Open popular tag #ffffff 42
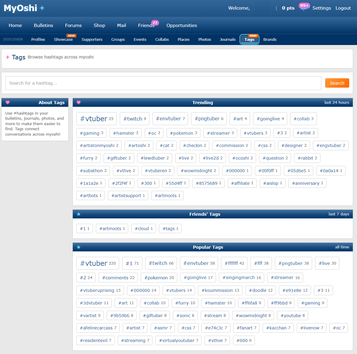The height and width of the screenshot is (354, 357). (234, 263)
